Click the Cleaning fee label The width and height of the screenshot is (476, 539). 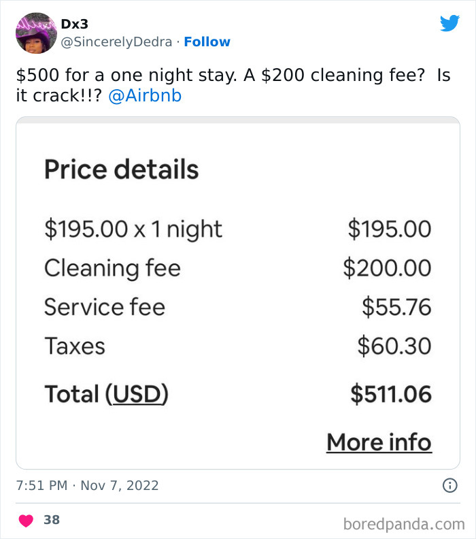[112, 268]
